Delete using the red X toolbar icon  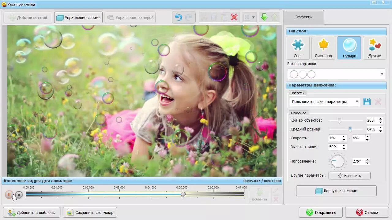coord(234,17)
